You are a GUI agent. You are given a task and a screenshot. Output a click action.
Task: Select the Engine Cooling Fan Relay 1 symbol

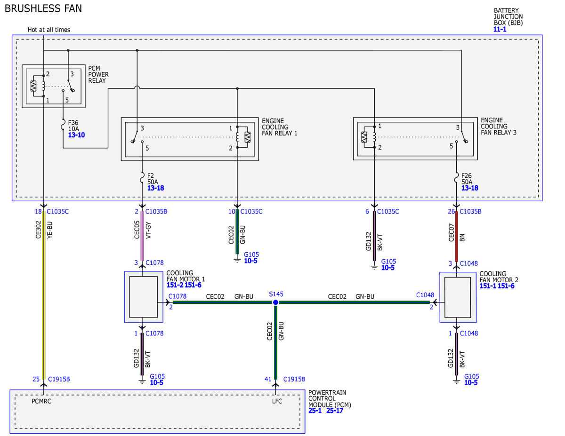pyautogui.click(x=190, y=139)
